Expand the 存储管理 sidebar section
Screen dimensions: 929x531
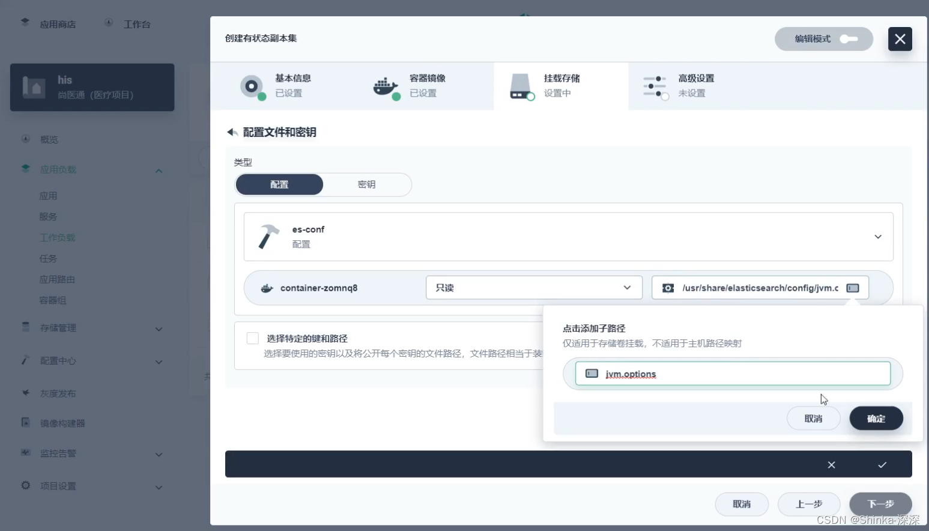(x=159, y=329)
